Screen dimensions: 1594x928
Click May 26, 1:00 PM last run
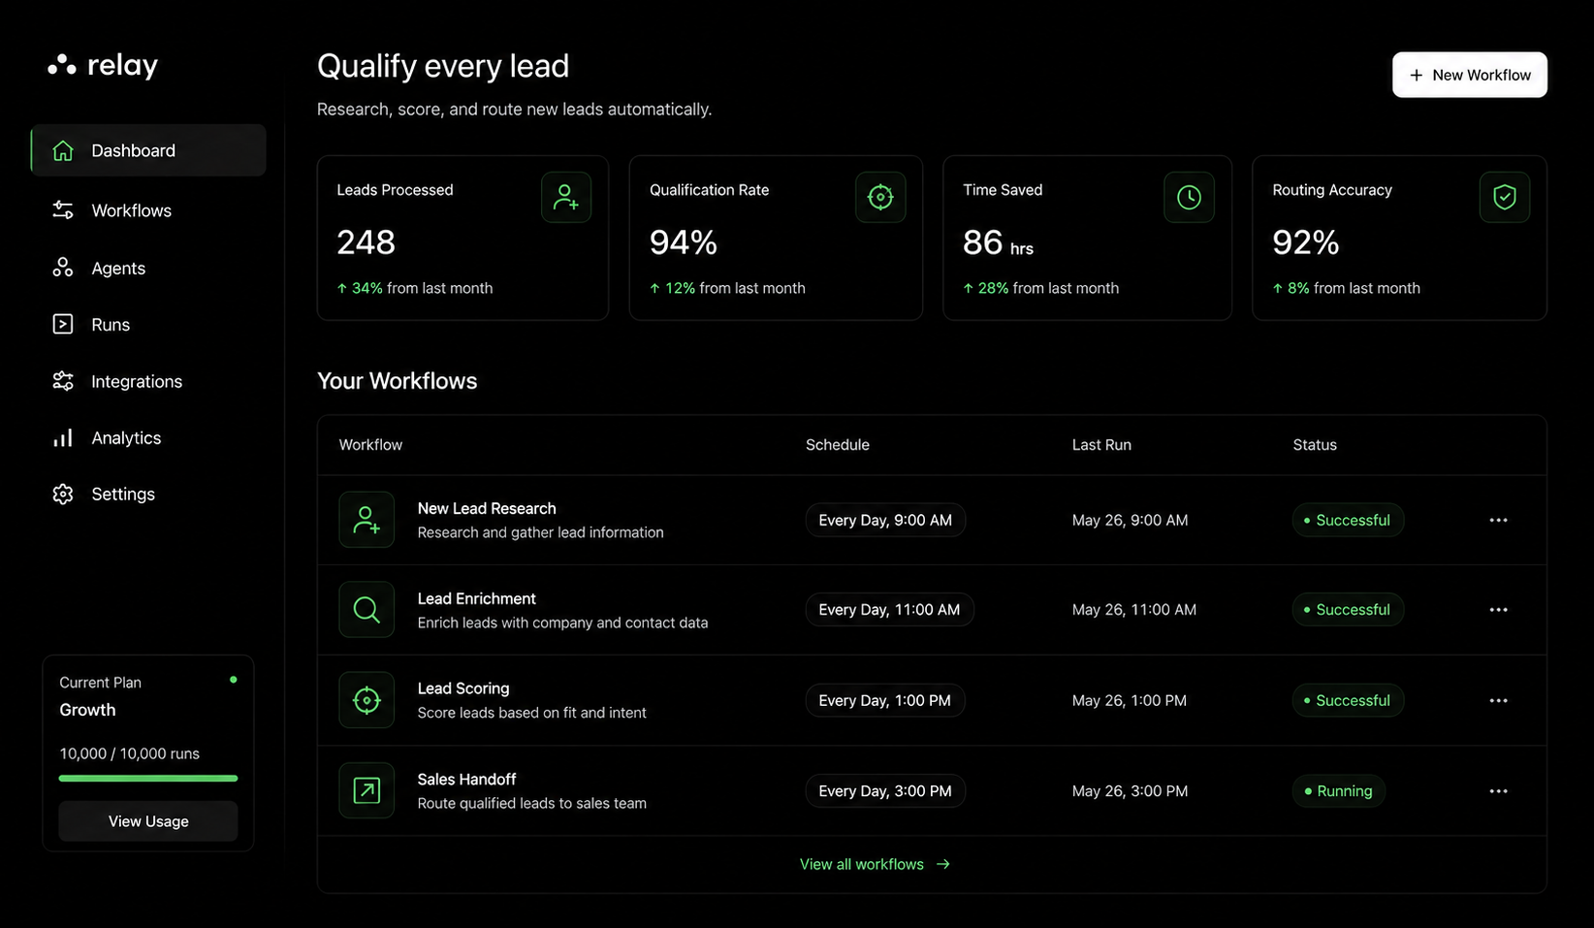tap(1129, 701)
